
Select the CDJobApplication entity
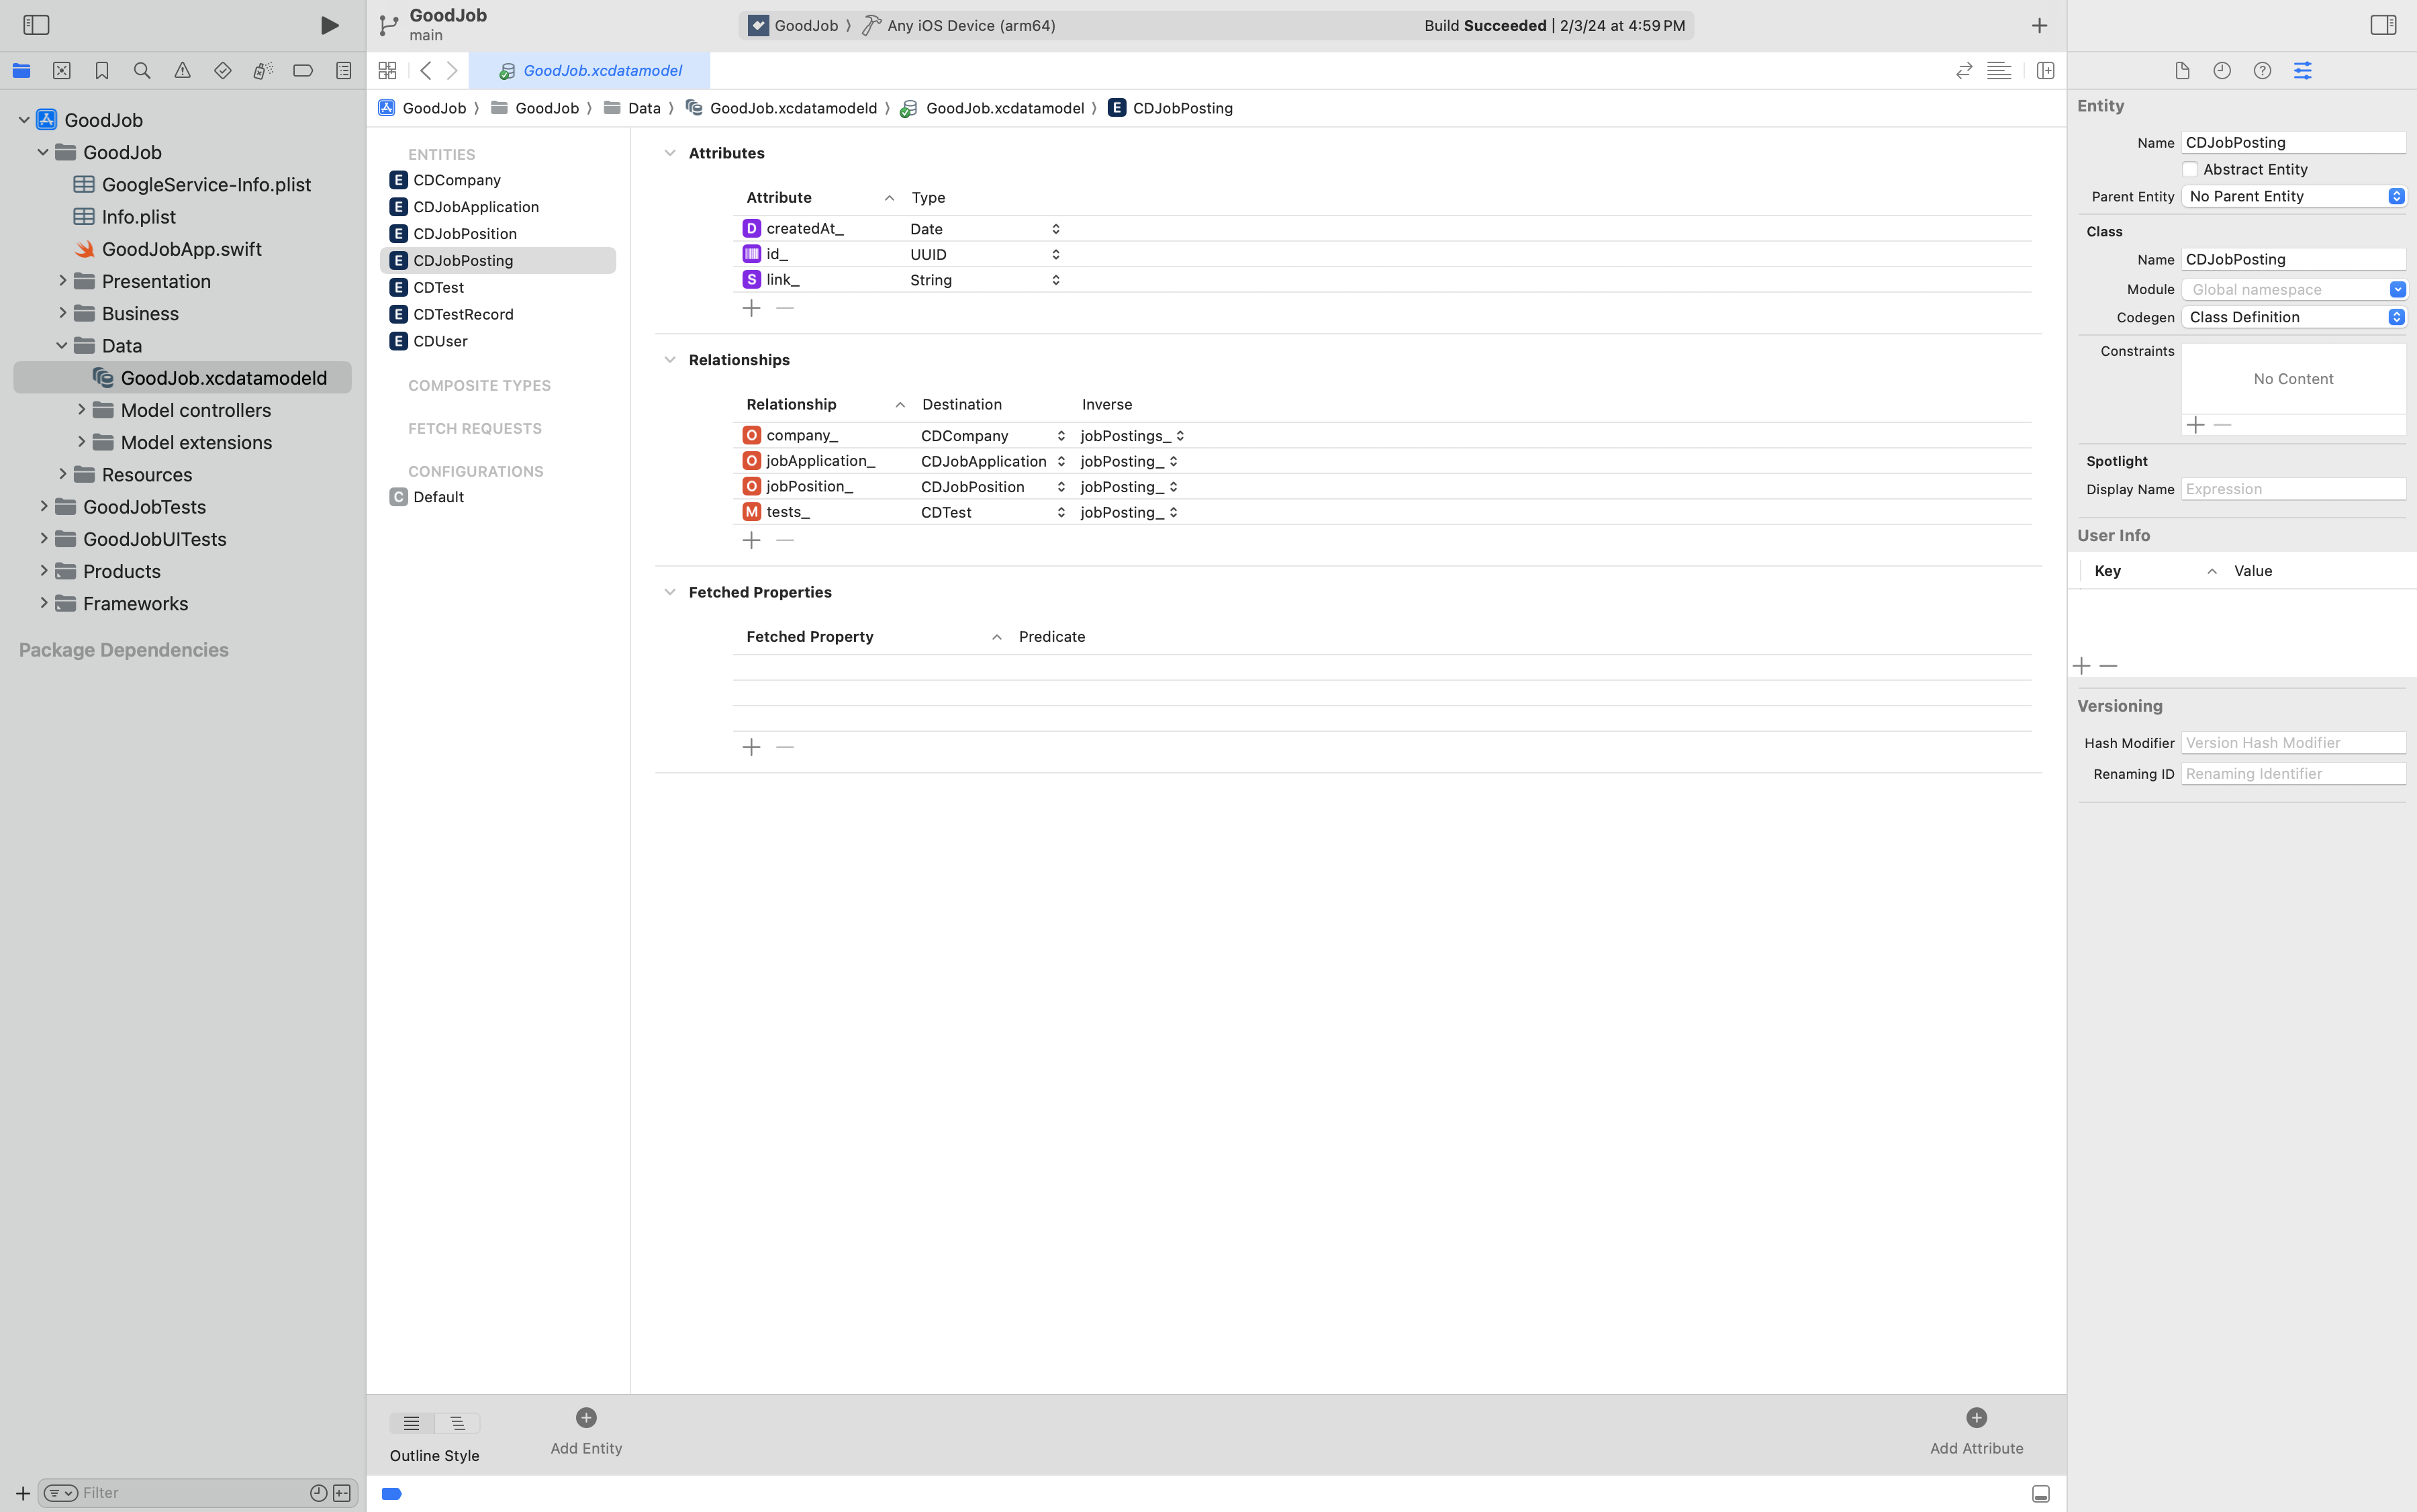click(x=476, y=207)
